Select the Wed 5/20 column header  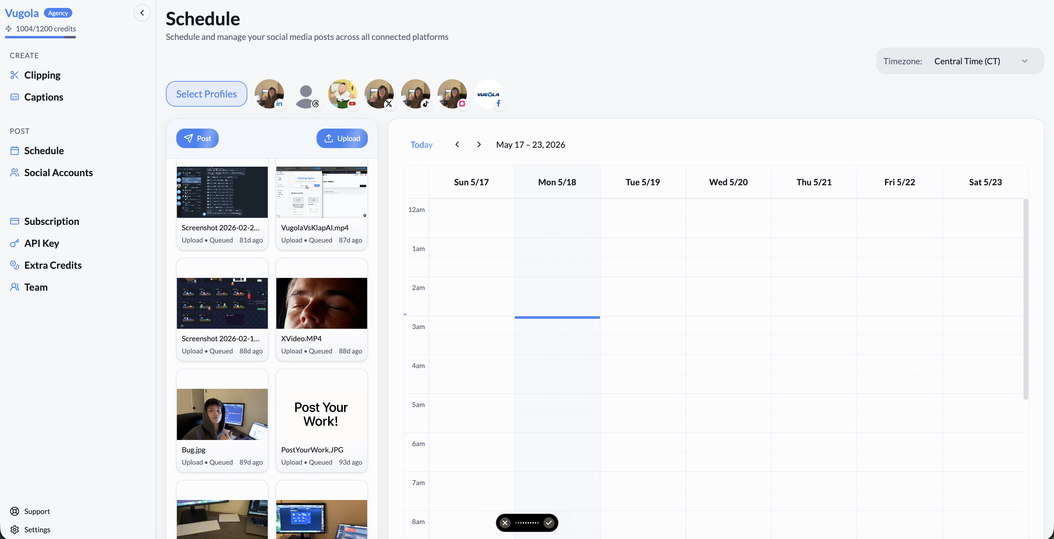pyautogui.click(x=728, y=182)
